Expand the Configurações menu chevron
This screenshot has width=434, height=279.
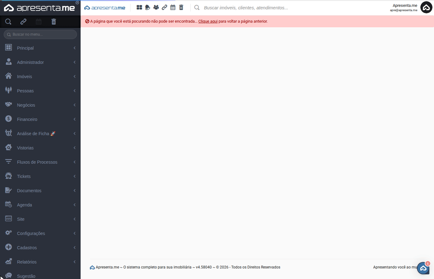75,233
